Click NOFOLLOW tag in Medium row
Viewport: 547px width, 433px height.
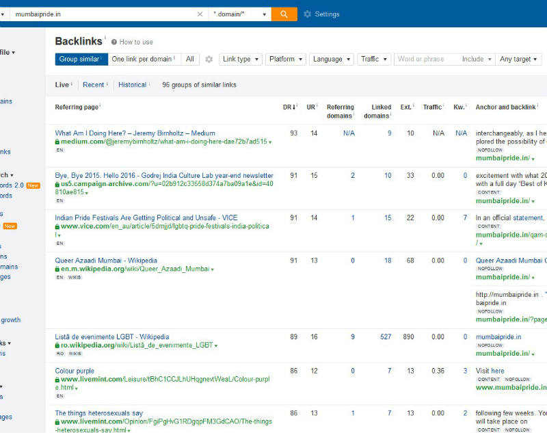(490, 150)
